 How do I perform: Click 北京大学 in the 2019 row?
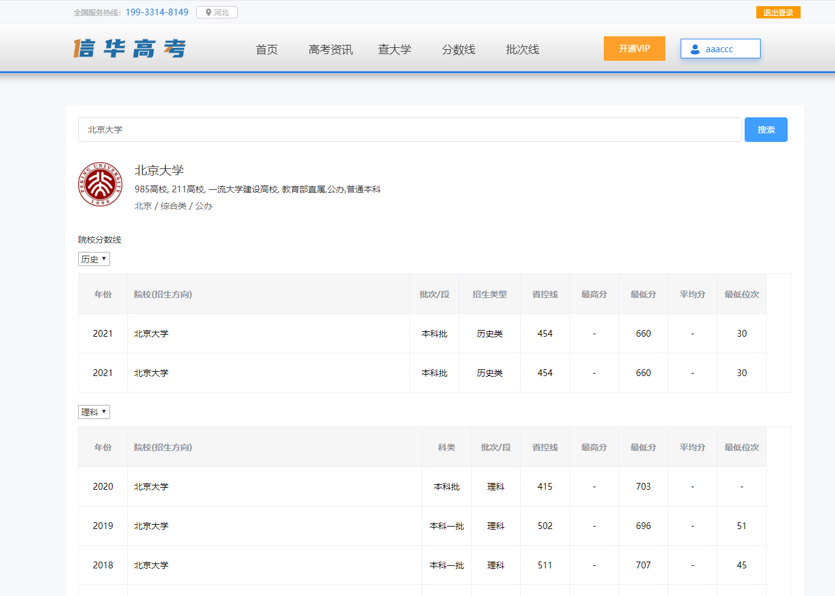(x=151, y=526)
